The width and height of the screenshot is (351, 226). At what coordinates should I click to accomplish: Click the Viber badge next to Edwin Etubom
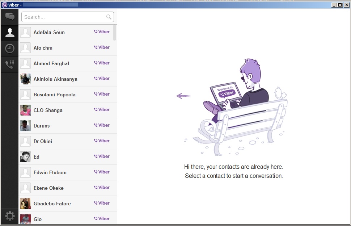[102, 172]
